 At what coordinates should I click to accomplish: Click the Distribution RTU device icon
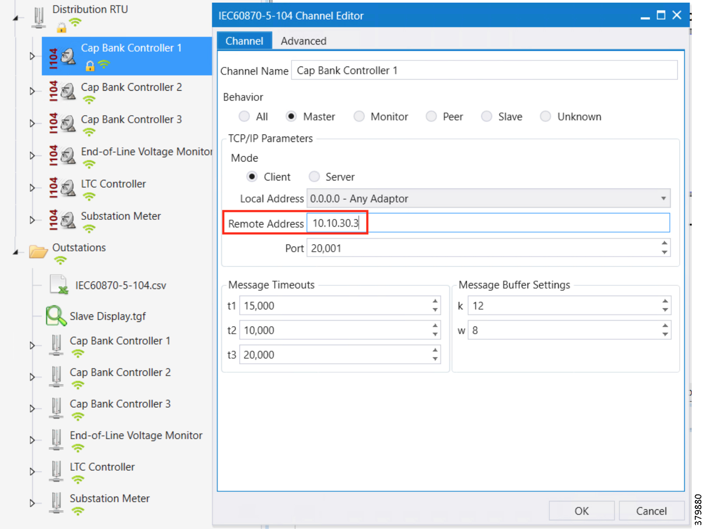(x=39, y=18)
